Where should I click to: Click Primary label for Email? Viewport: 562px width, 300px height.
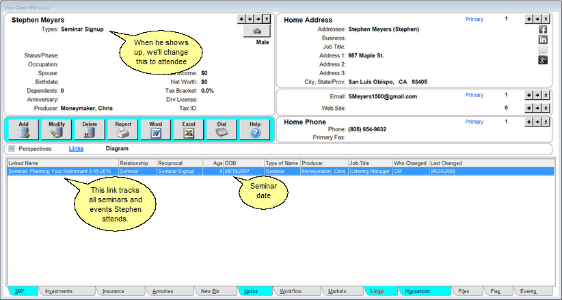[x=474, y=95]
